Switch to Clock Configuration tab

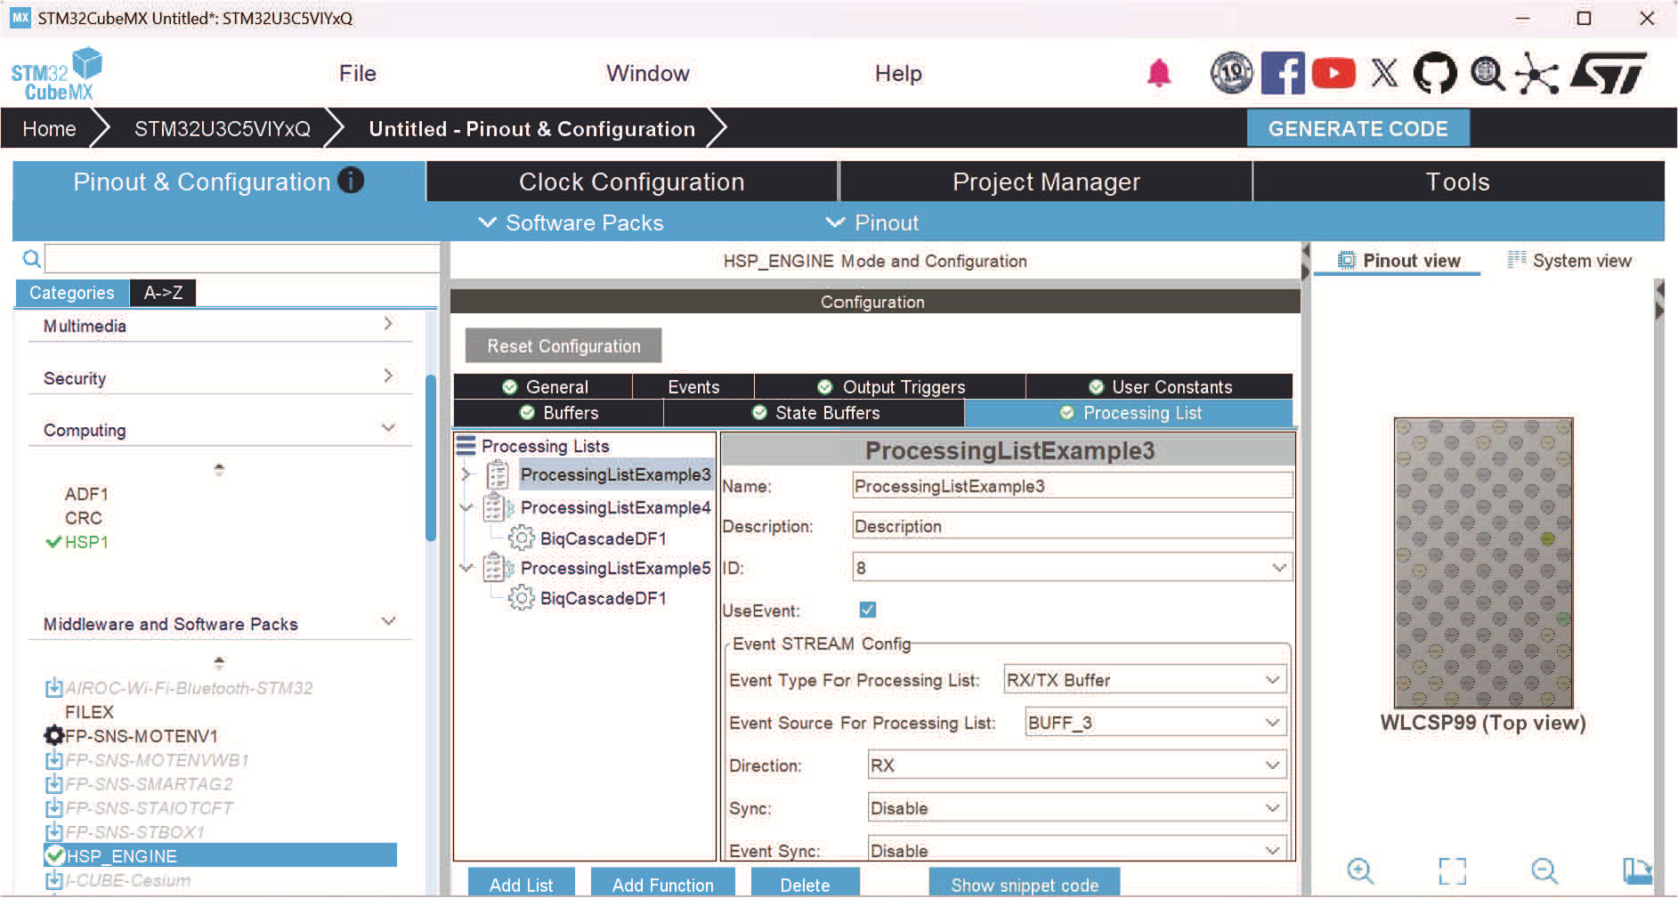coord(632,182)
